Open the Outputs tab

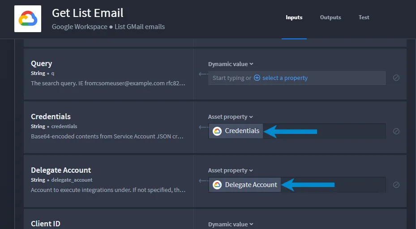coord(330,17)
